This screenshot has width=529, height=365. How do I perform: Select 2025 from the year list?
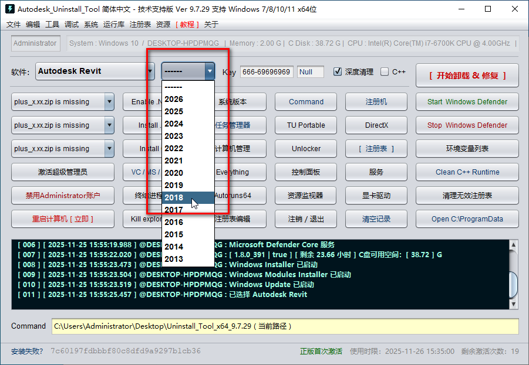[188, 111]
